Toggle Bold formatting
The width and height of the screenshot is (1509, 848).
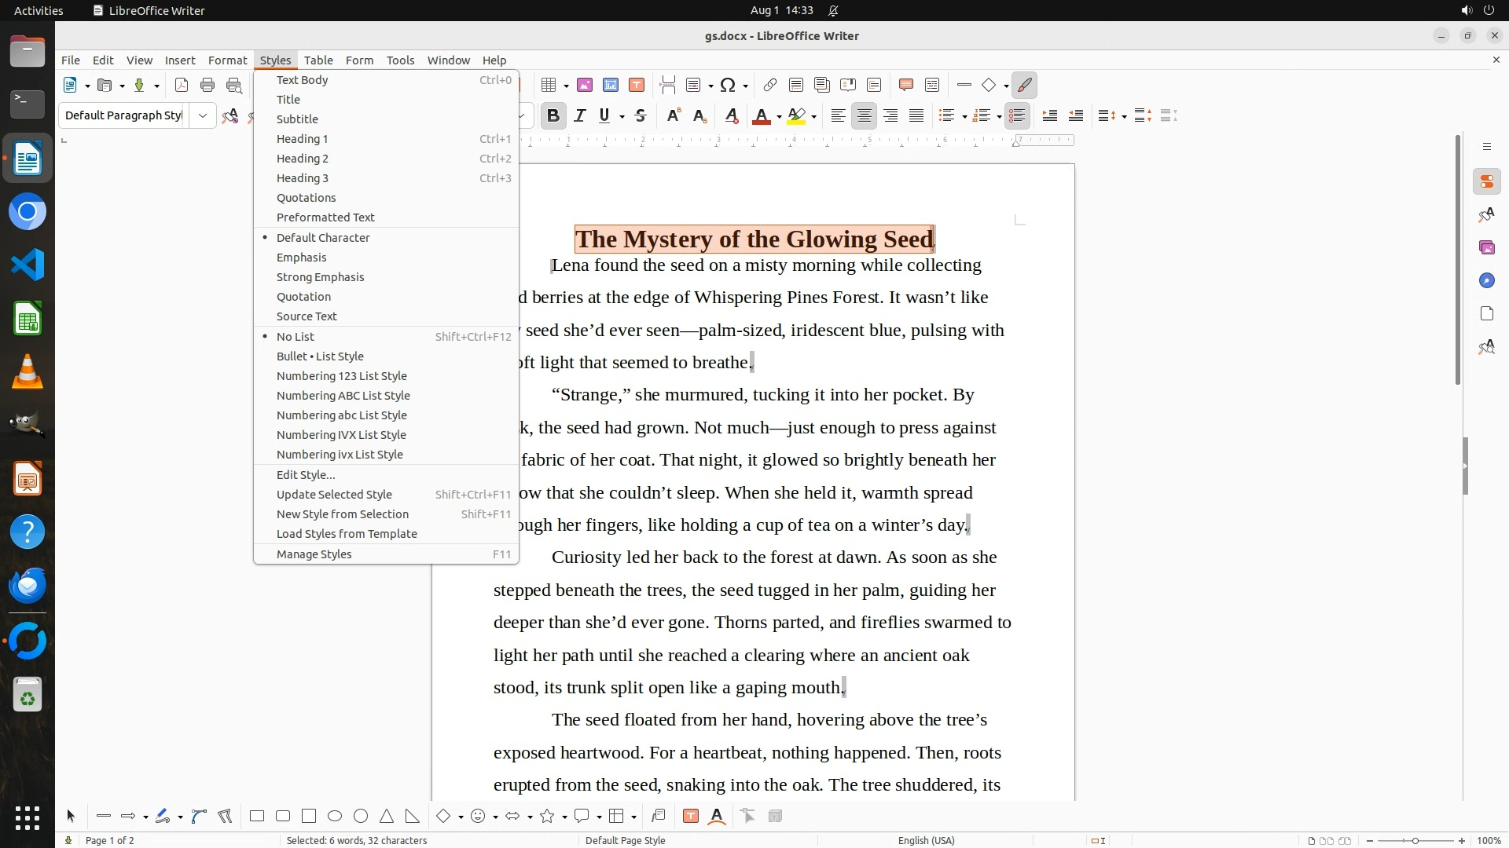tap(553, 115)
